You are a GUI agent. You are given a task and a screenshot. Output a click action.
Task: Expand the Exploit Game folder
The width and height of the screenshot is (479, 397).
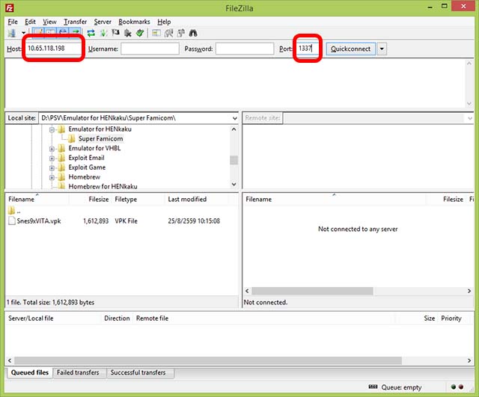point(52,168)
